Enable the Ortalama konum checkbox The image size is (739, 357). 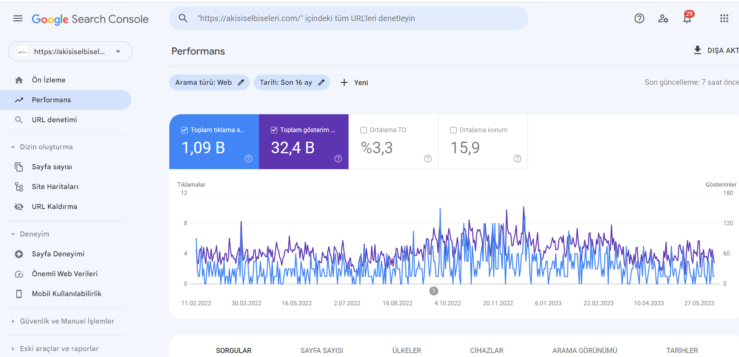click(453, 130)
